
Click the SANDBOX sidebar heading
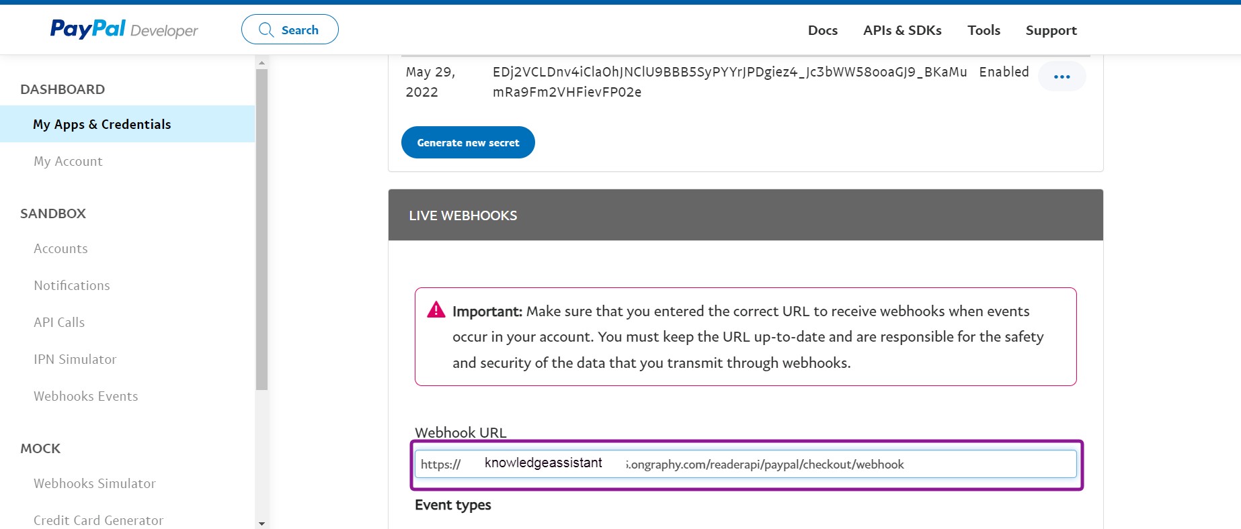tap(53, 213)
